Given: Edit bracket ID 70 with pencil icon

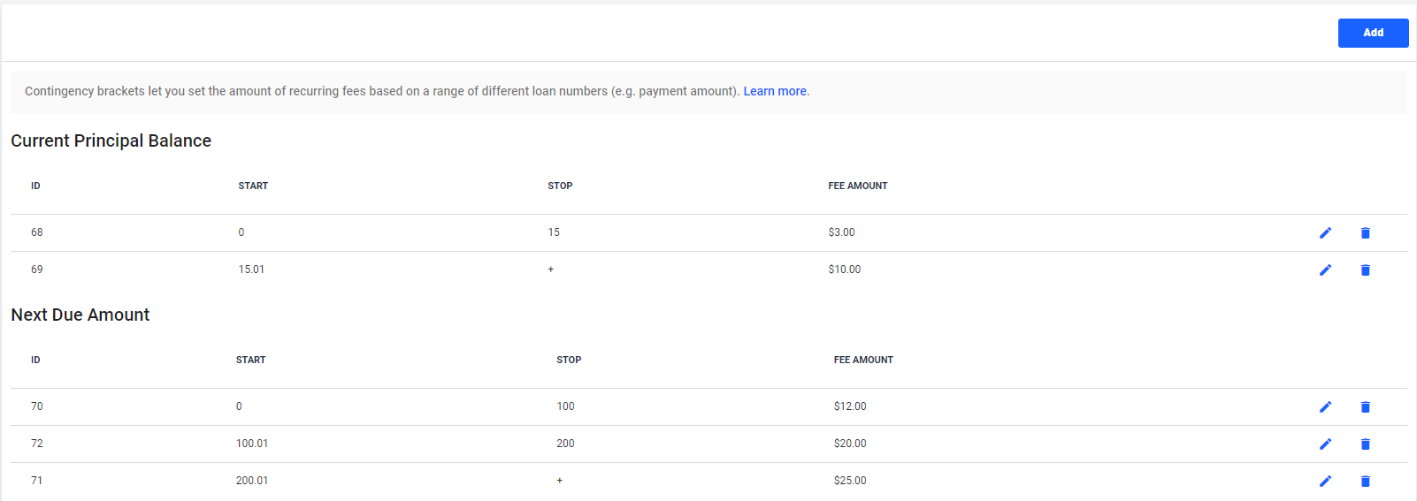Looking at the screenshot, I should point(1325,406).
